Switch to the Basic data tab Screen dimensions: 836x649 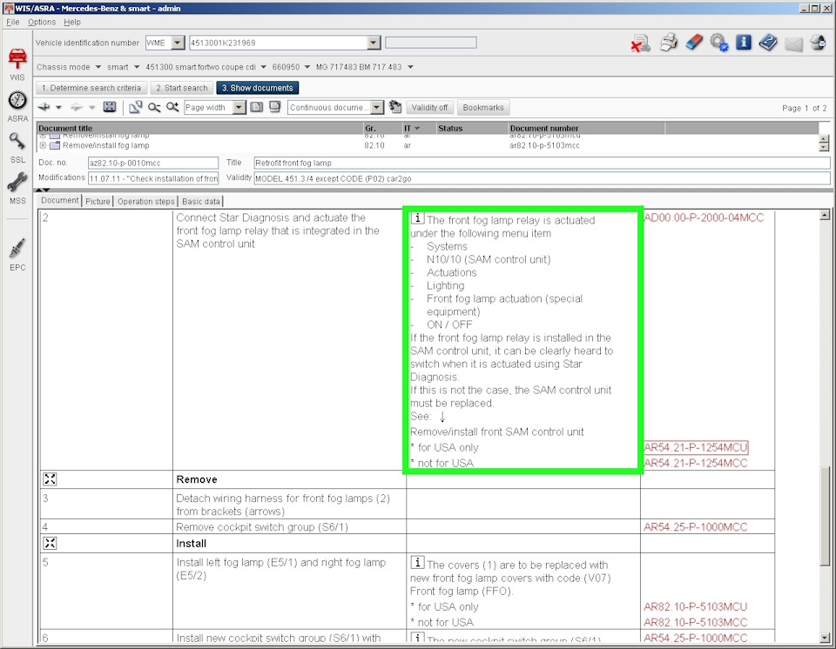201,202
